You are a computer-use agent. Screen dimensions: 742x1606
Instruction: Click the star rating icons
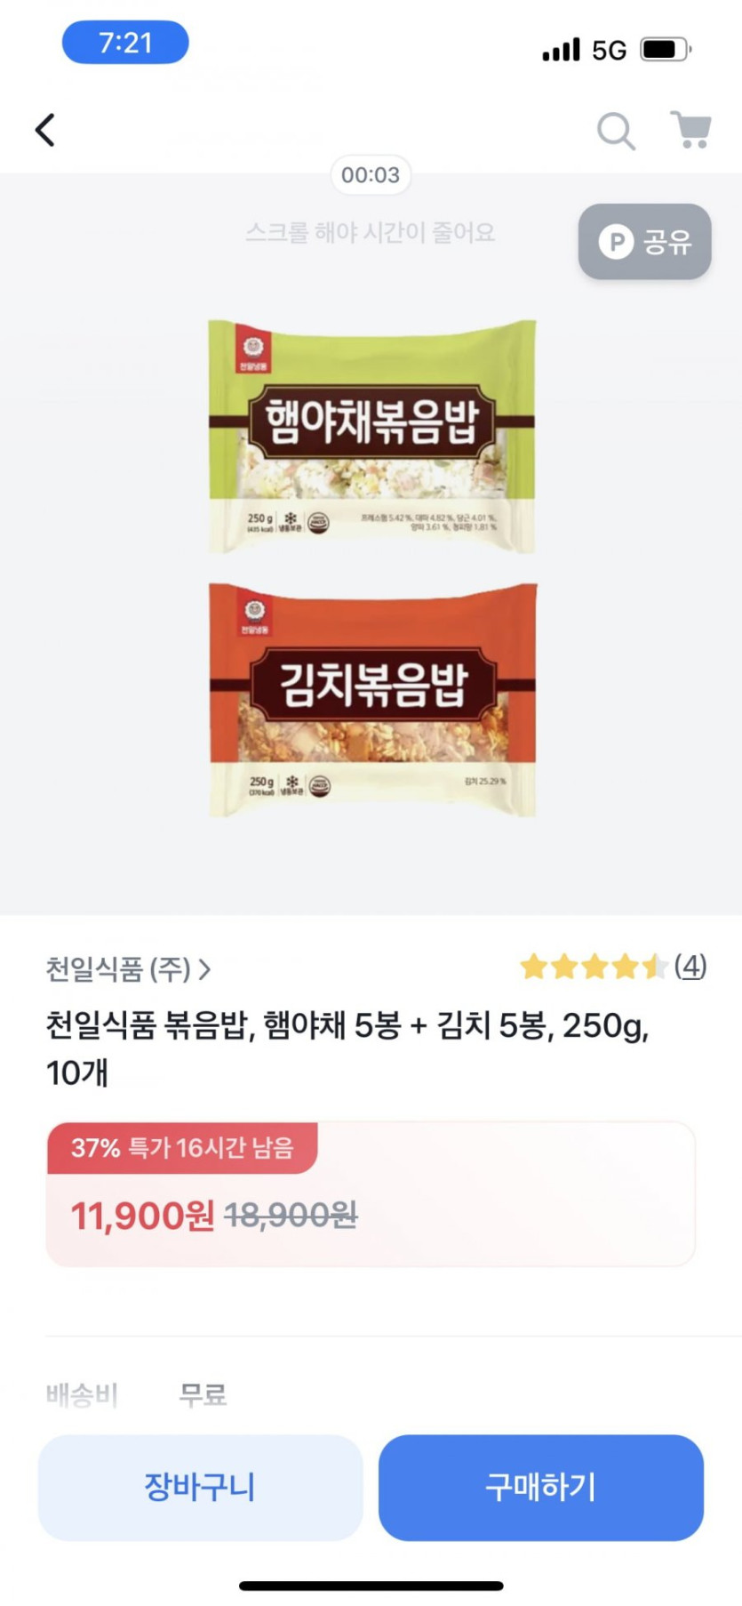click(x=594, y=967)
